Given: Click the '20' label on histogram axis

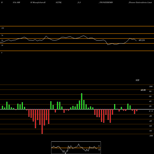Looking at the screenshot, I should pos(150,106).
